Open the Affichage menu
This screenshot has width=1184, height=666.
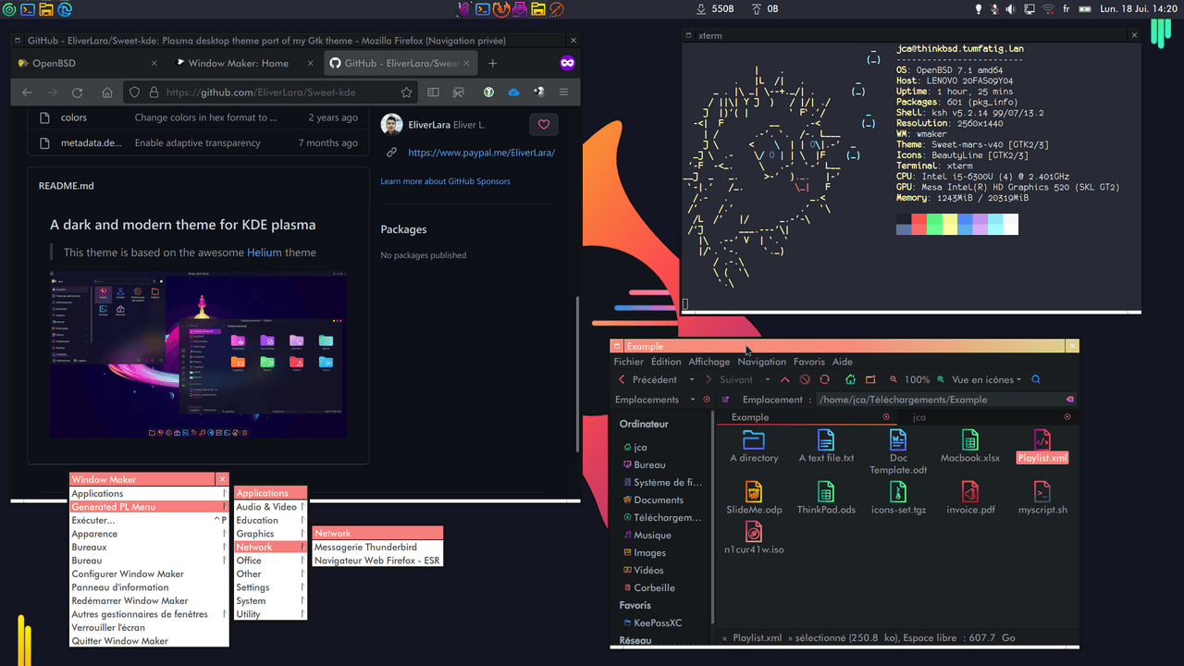[709, 362]
